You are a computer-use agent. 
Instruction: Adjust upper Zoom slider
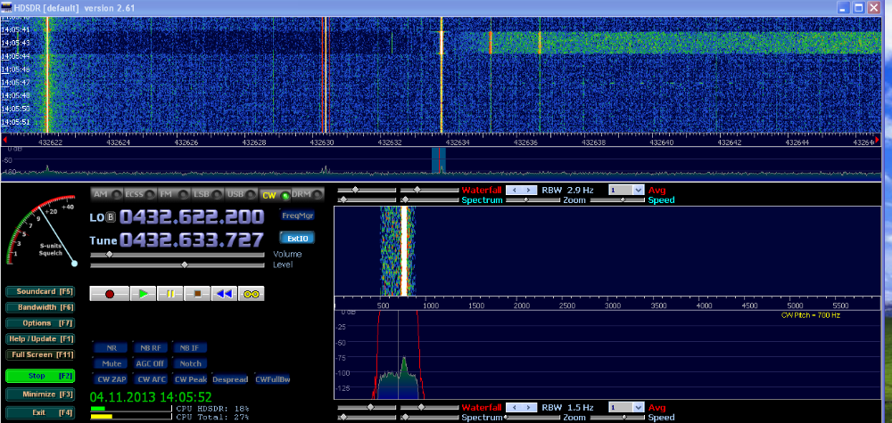(x=534, y=199)
